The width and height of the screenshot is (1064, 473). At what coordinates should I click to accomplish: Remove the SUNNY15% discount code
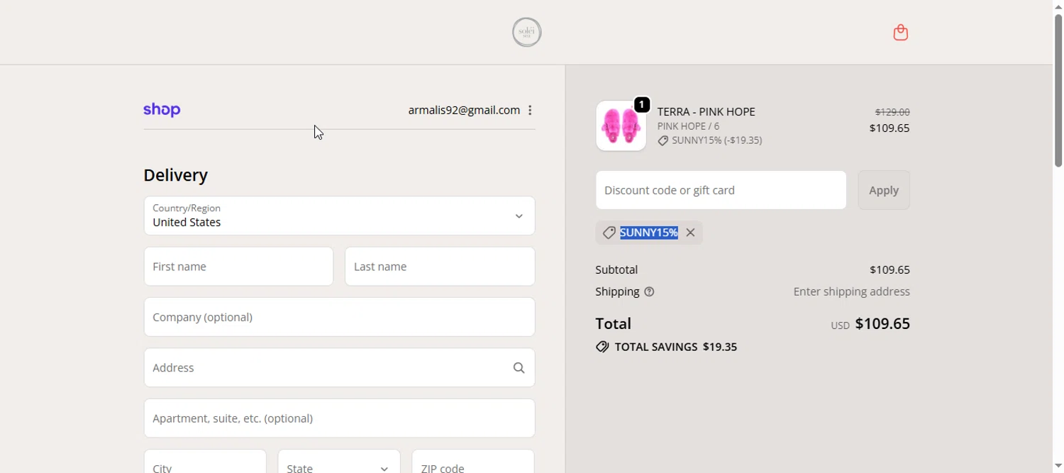(x=690, y=233)
